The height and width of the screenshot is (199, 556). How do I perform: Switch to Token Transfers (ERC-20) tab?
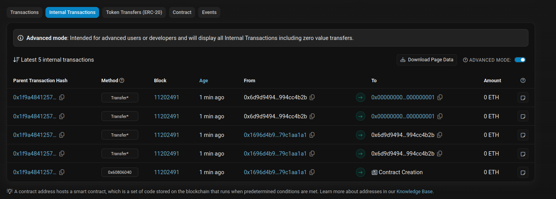tap(134, 12)
